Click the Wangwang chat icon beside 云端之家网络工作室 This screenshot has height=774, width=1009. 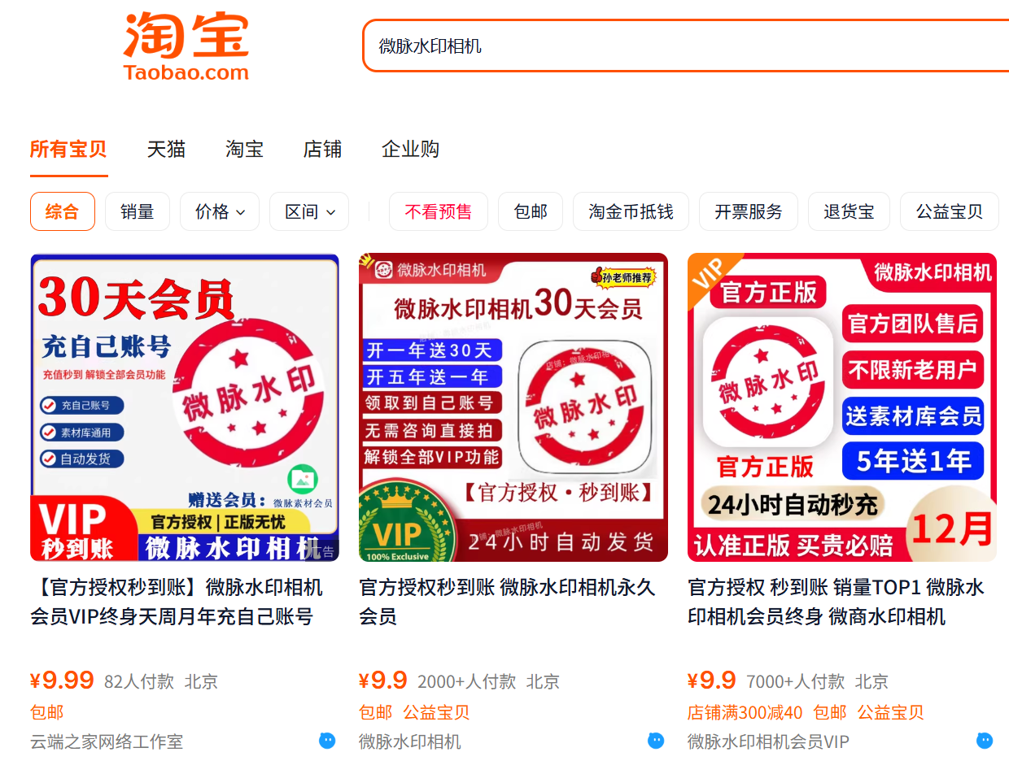coord(327,740)
